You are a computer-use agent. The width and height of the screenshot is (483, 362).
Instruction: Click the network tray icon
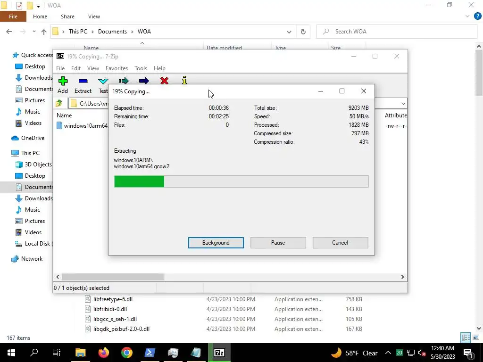[411, 353]
